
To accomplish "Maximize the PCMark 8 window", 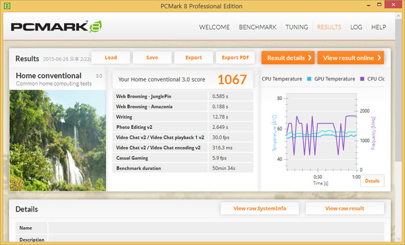I will (379, 5).
